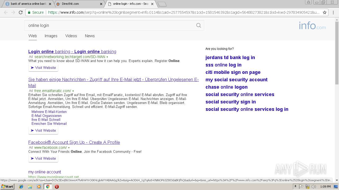Click the info.com logo
This screenshot has width=339, height=190.
point(312,26)
